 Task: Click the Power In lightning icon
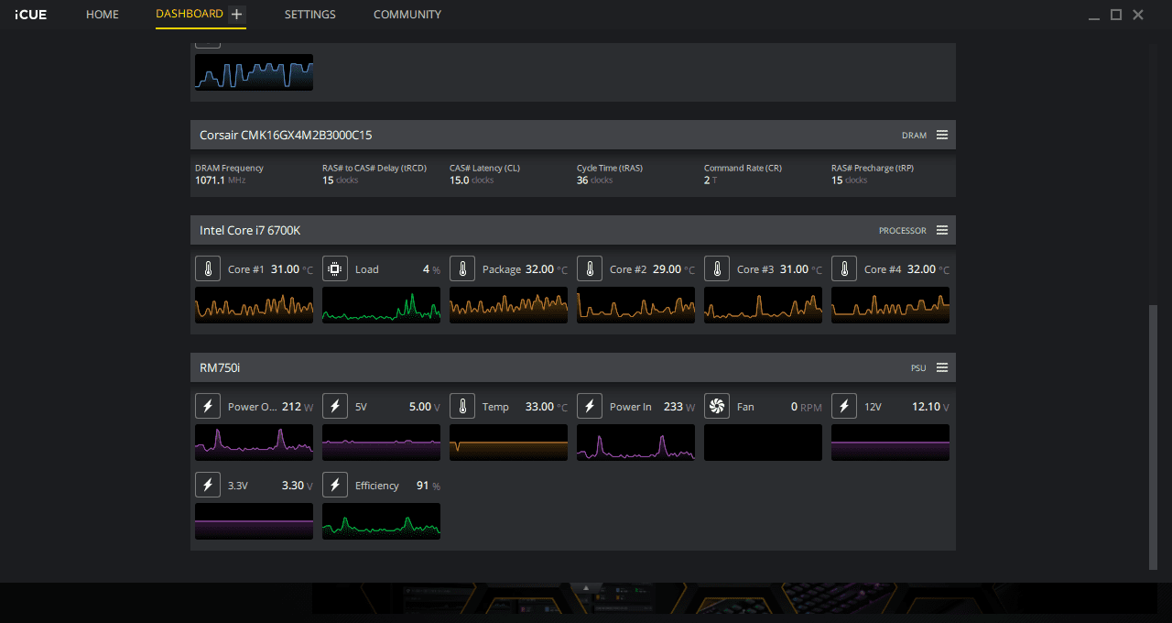590,407
